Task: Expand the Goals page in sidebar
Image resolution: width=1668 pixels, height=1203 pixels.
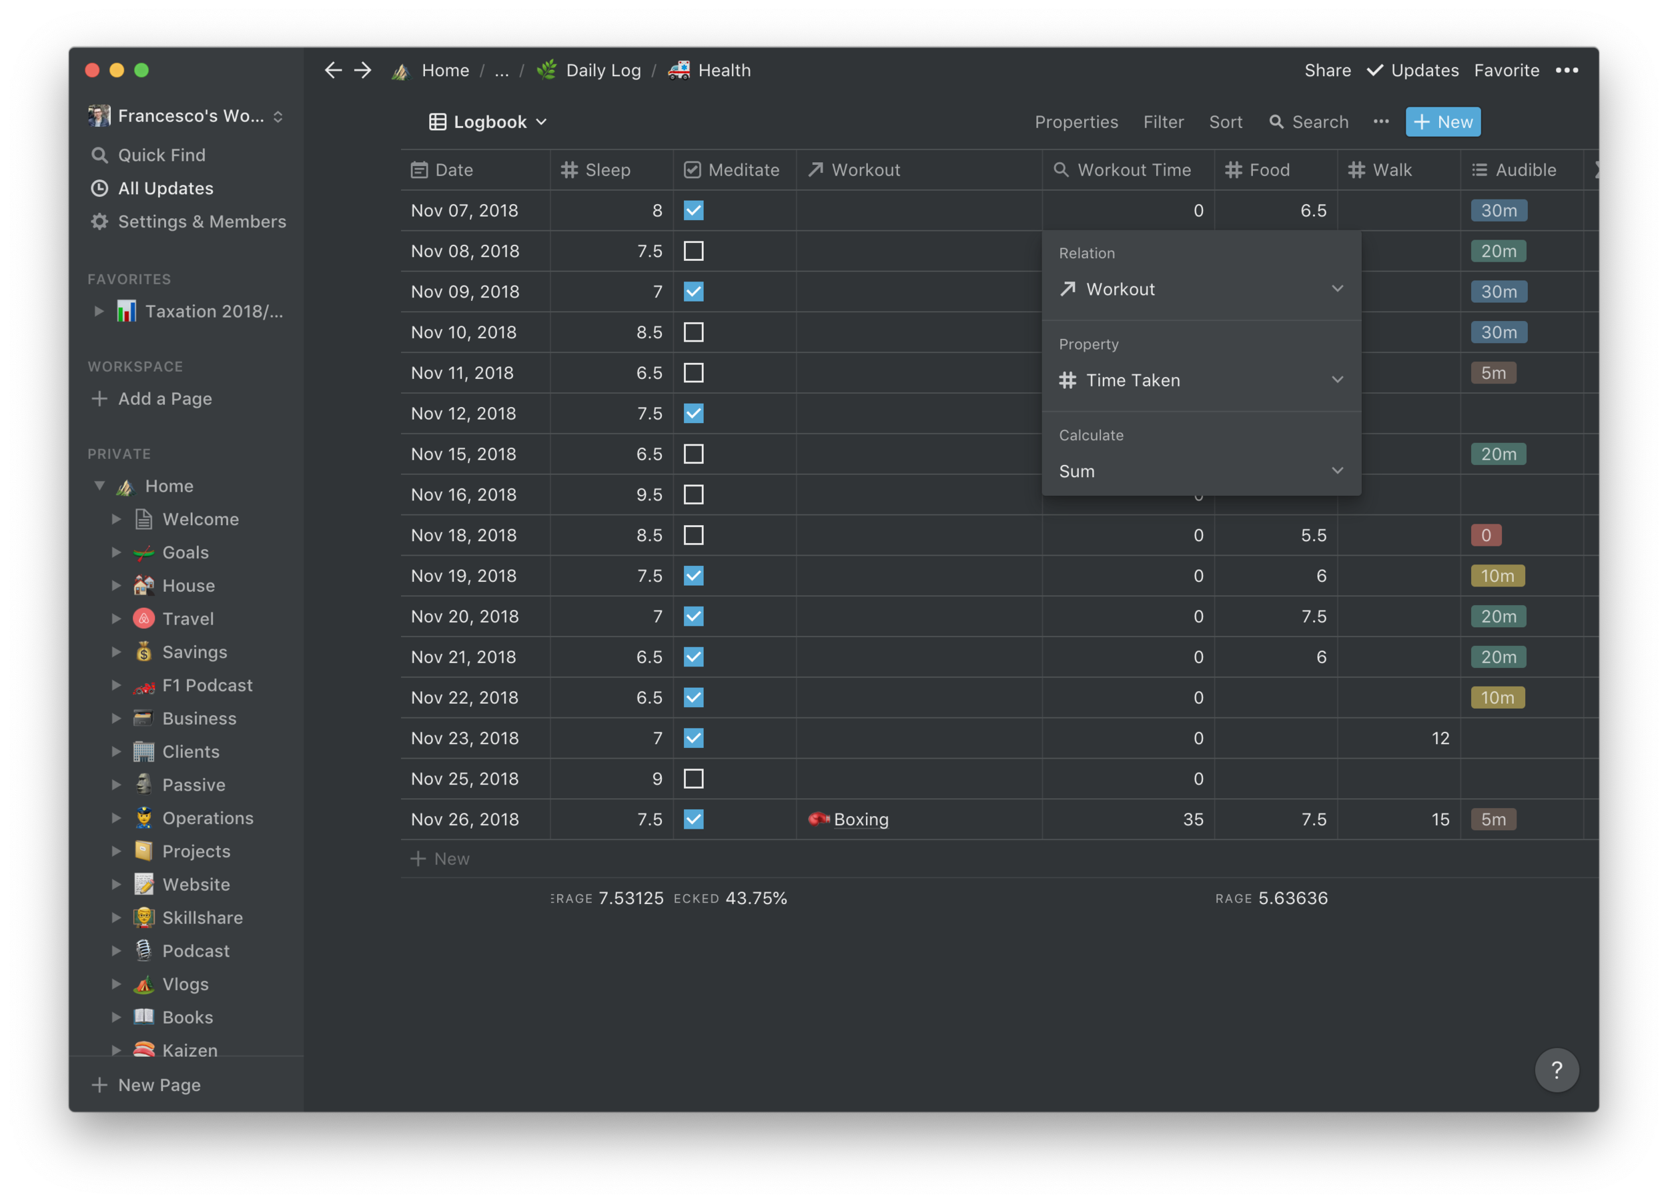Action: pos(116,552)
